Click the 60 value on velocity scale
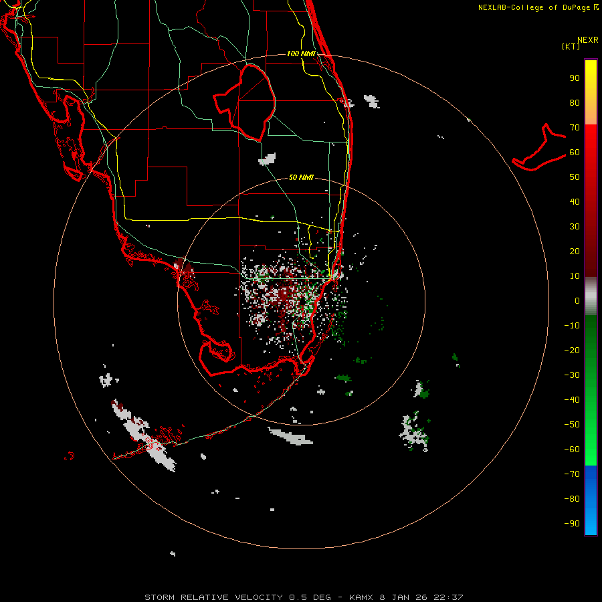Screen dimensions: 602x602 575,153
